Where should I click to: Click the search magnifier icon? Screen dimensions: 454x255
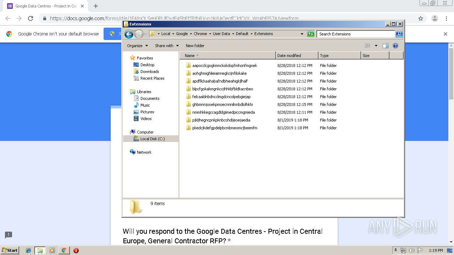pyautogui.click(x=399, y=34)
